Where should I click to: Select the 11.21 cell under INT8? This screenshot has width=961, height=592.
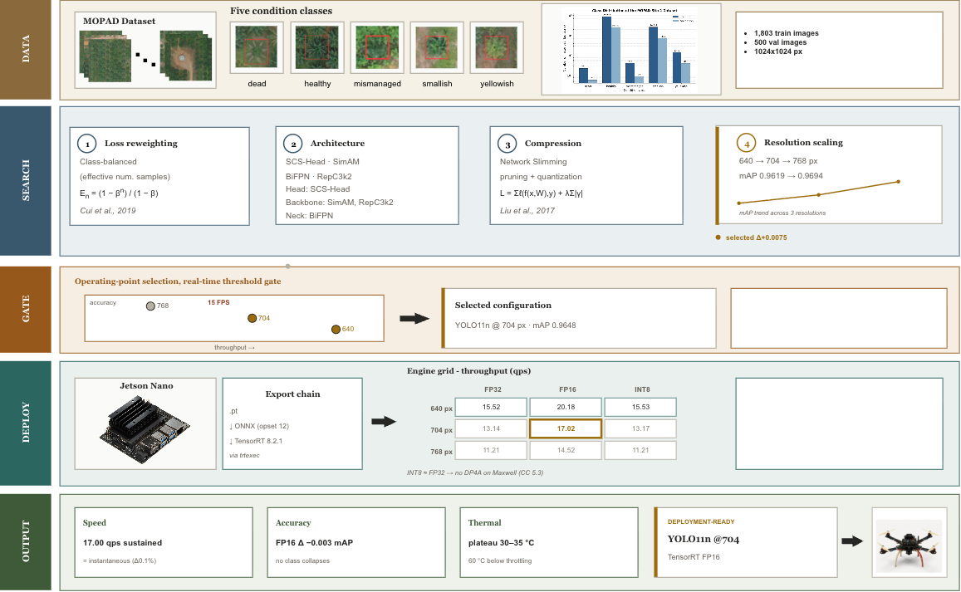coord(640,450)
